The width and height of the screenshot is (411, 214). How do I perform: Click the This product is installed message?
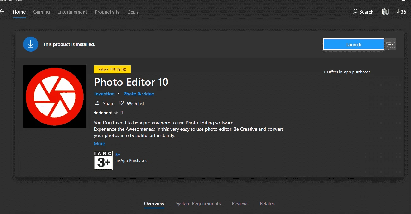pos(69,44)
